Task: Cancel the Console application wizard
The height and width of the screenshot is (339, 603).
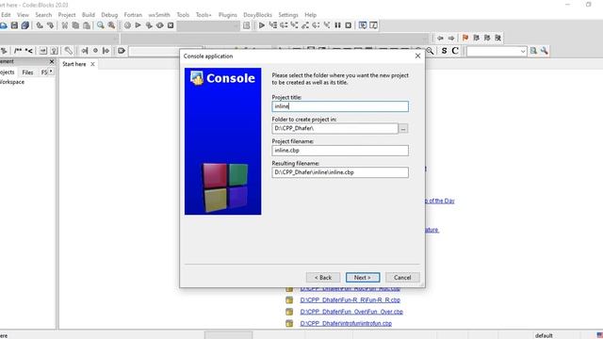Action: tap(402, 278)
